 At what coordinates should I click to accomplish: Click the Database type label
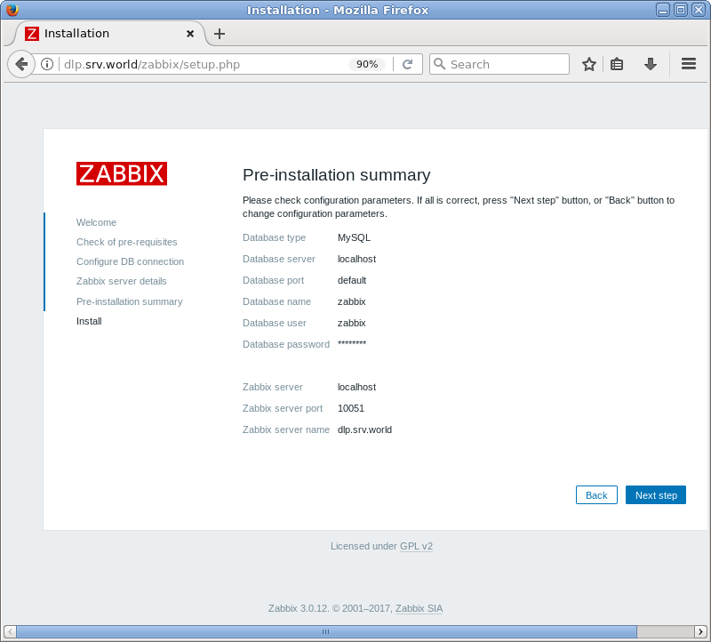274,237
